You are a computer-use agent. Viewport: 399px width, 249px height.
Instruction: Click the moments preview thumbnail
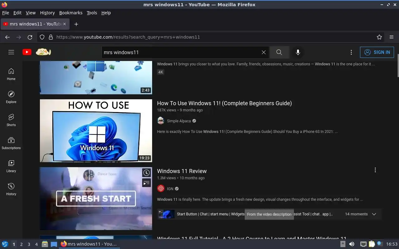(166, 214)
